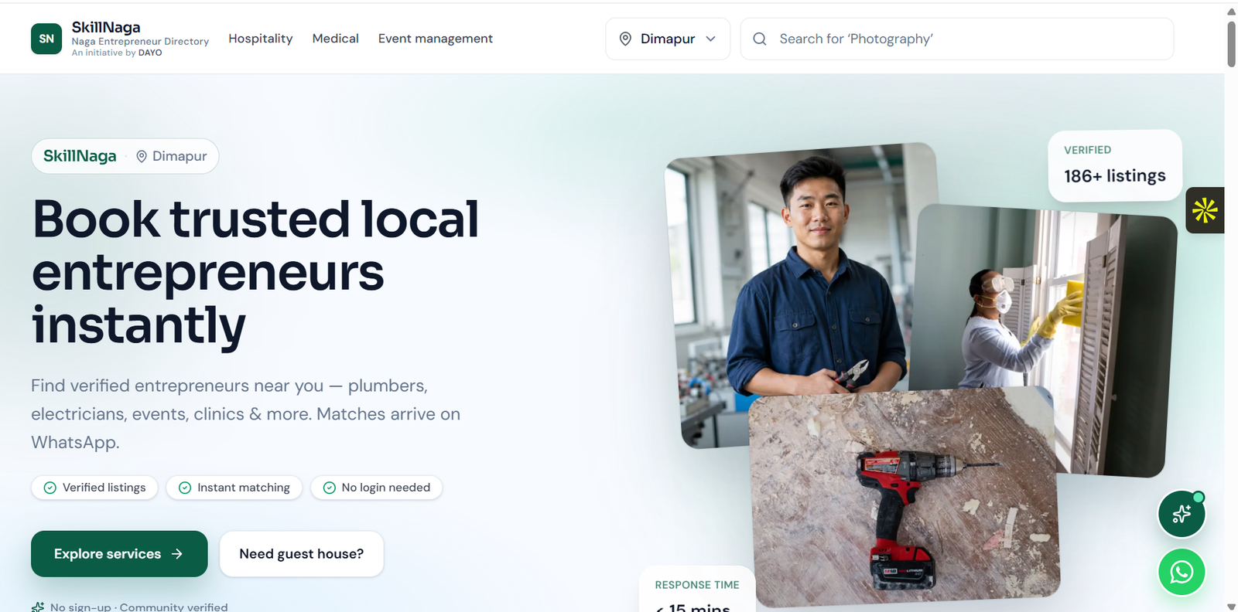Click the SkillNaga brand name in header
The height and width of the screenshot is (612, 1238).
tap(106, 28)
